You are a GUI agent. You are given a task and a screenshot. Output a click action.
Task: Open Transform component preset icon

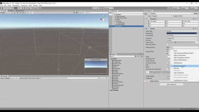coord(196,19)
